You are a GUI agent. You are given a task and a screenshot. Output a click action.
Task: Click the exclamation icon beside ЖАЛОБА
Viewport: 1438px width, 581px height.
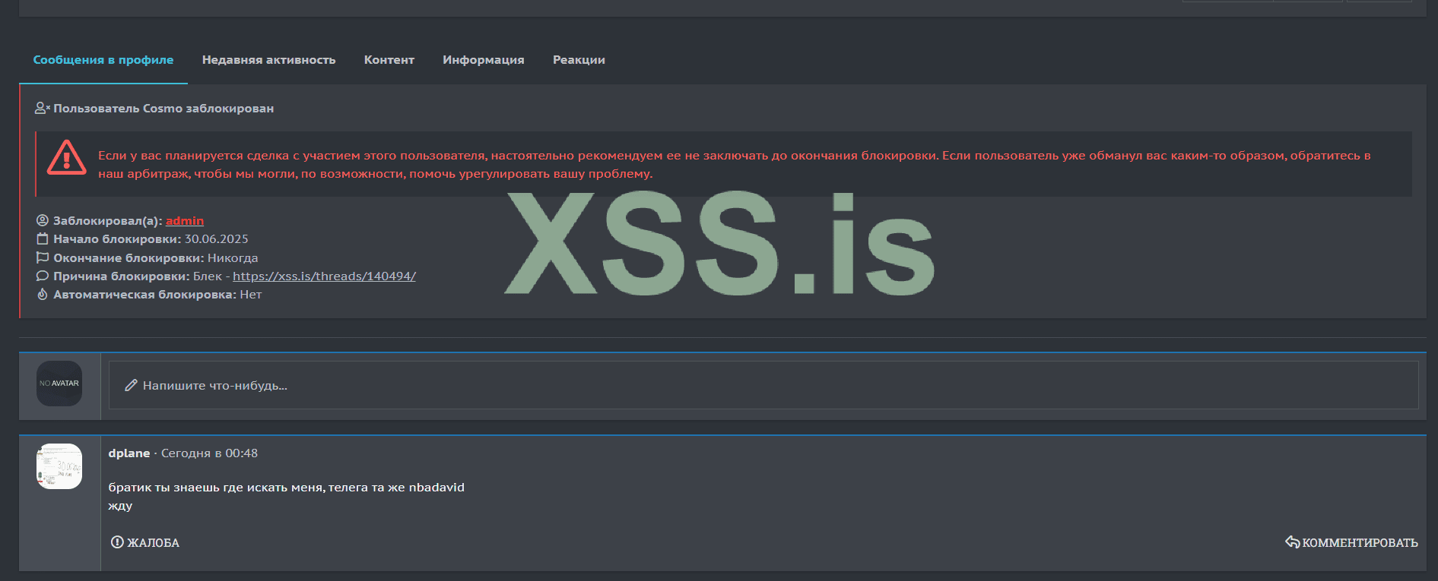[117, 542]
